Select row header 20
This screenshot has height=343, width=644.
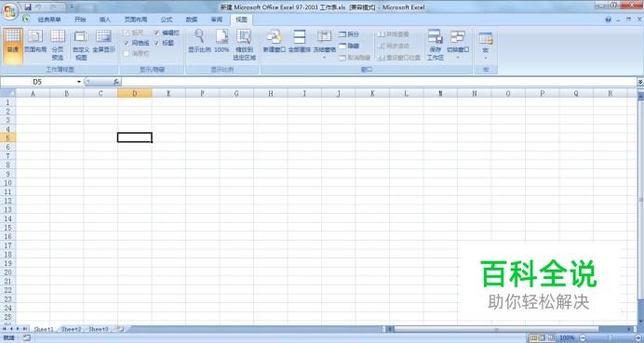click(7, 272)
